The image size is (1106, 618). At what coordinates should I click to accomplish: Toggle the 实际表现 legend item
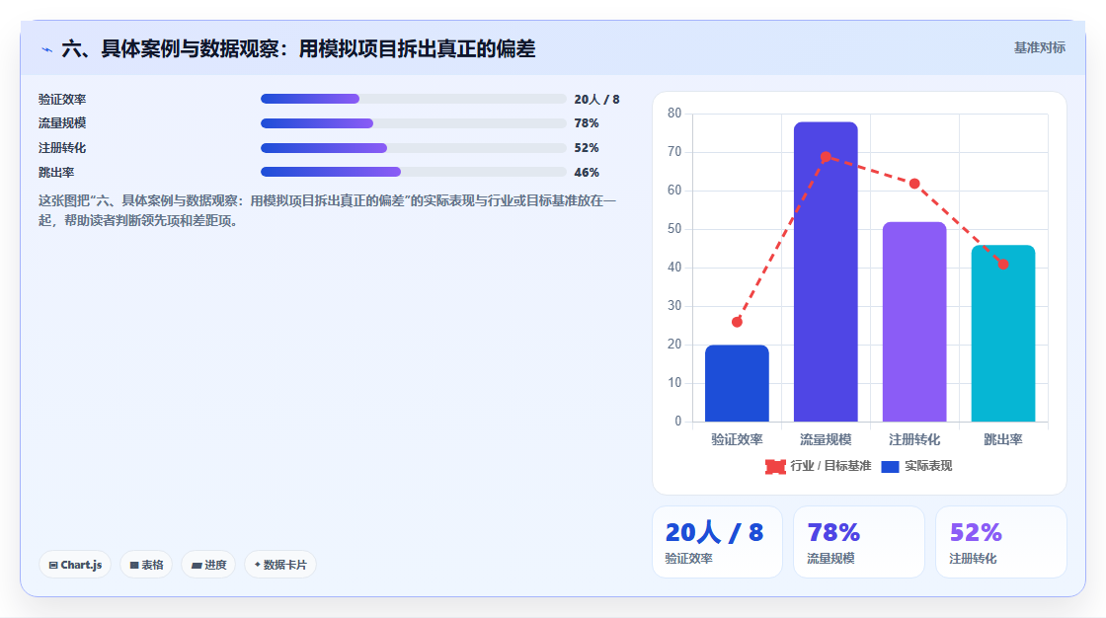pyautogui.click(x=916, y=466)
